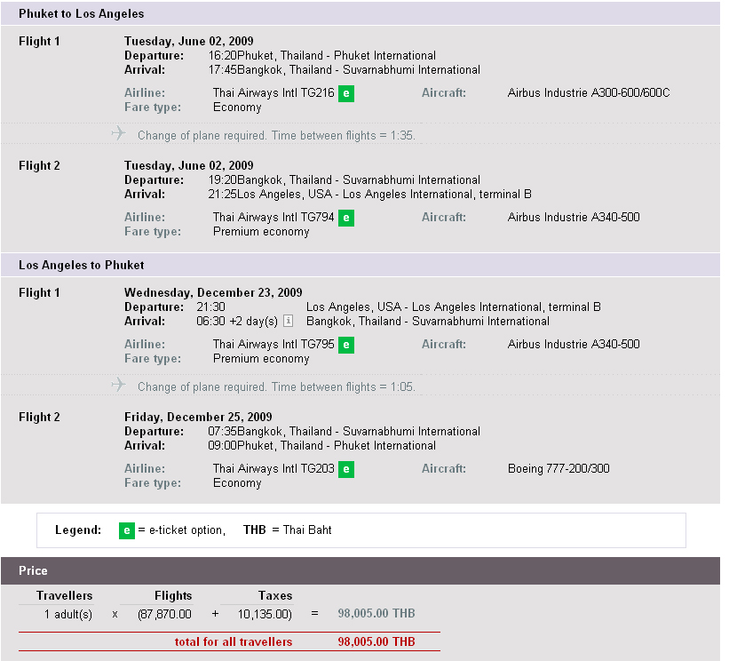Click 'Los Angeles International, terminal B' departure airport

click(506, 307)
